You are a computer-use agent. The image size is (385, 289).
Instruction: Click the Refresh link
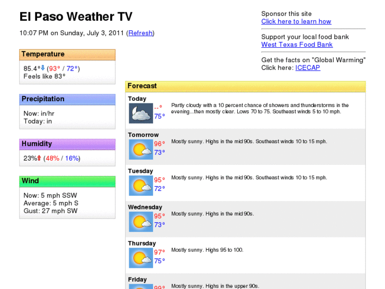(140, 33)
